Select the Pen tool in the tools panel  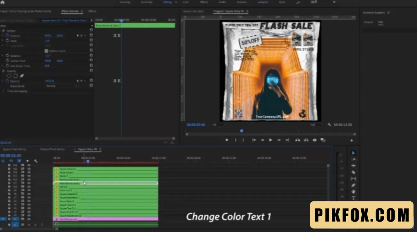point(353,185)
